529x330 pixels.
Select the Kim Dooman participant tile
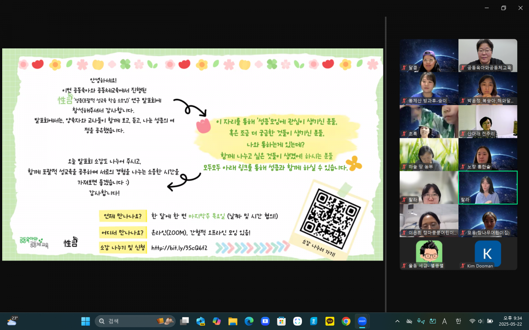[x=488, y=253]
